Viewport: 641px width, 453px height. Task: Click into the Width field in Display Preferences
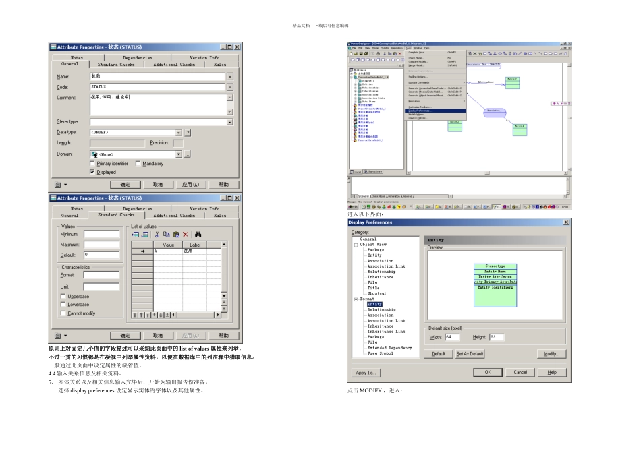click(452, 337)
